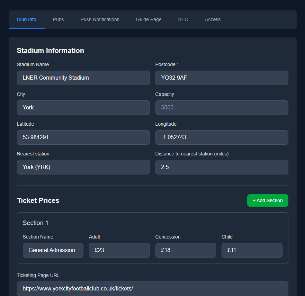Image resolution: width=305 pixels, height=296 pixels.
Task: Focus the City field containing York
Action: pos(83,108)
